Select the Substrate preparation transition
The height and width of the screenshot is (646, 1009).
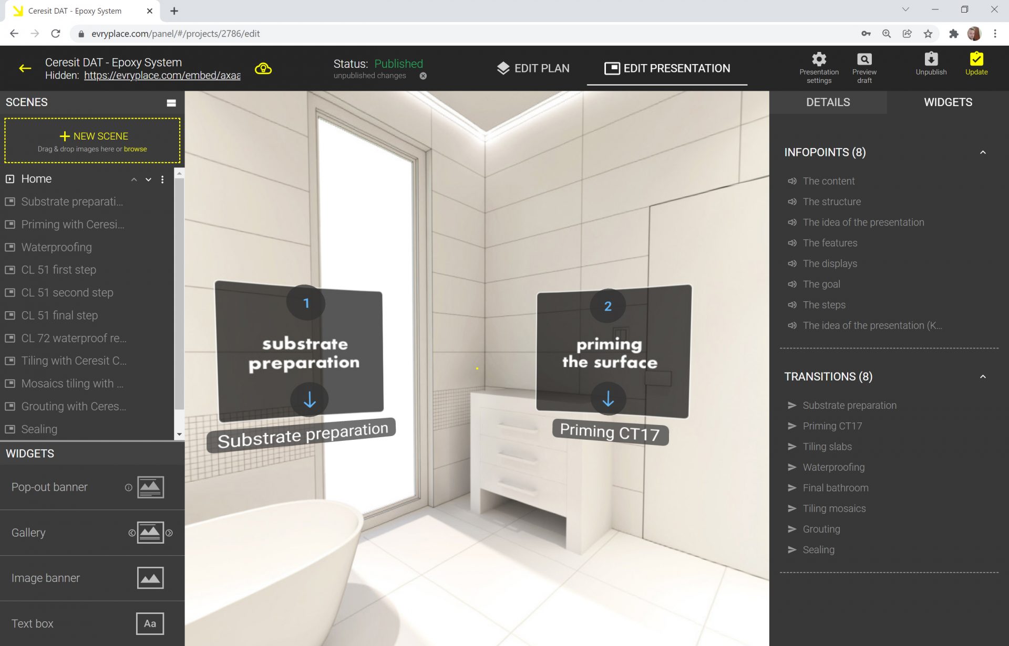tap(849, 405)
